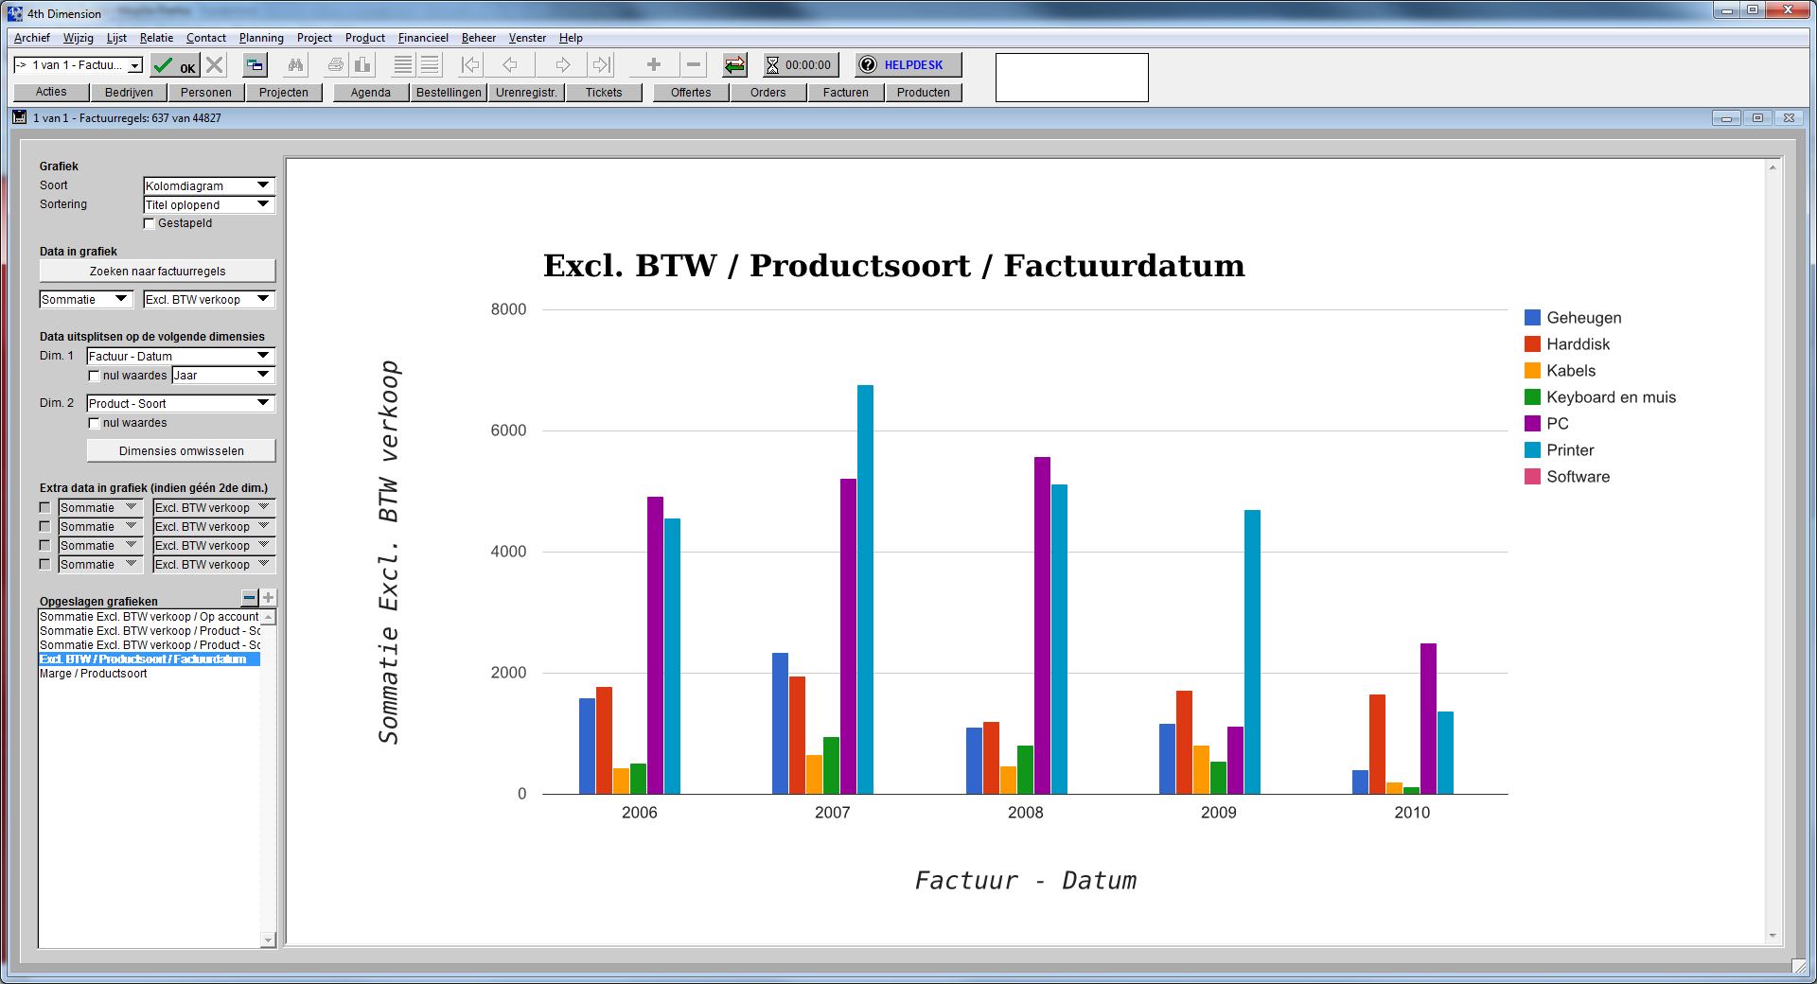Check first extra data Sommatie checkbox
Image resolution: width=1817 pixels, height=984 pixels.
[x=44, y=508]
